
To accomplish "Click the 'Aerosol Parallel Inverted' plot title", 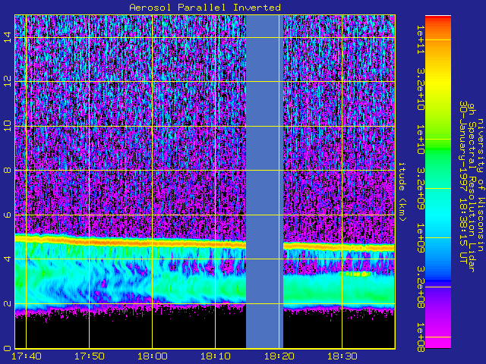I will 205,8.
